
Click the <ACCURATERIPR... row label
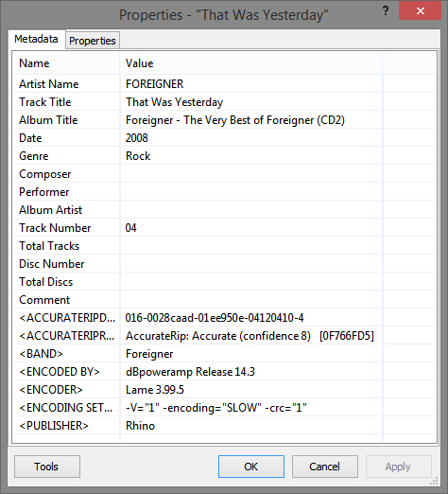(67, 336)
